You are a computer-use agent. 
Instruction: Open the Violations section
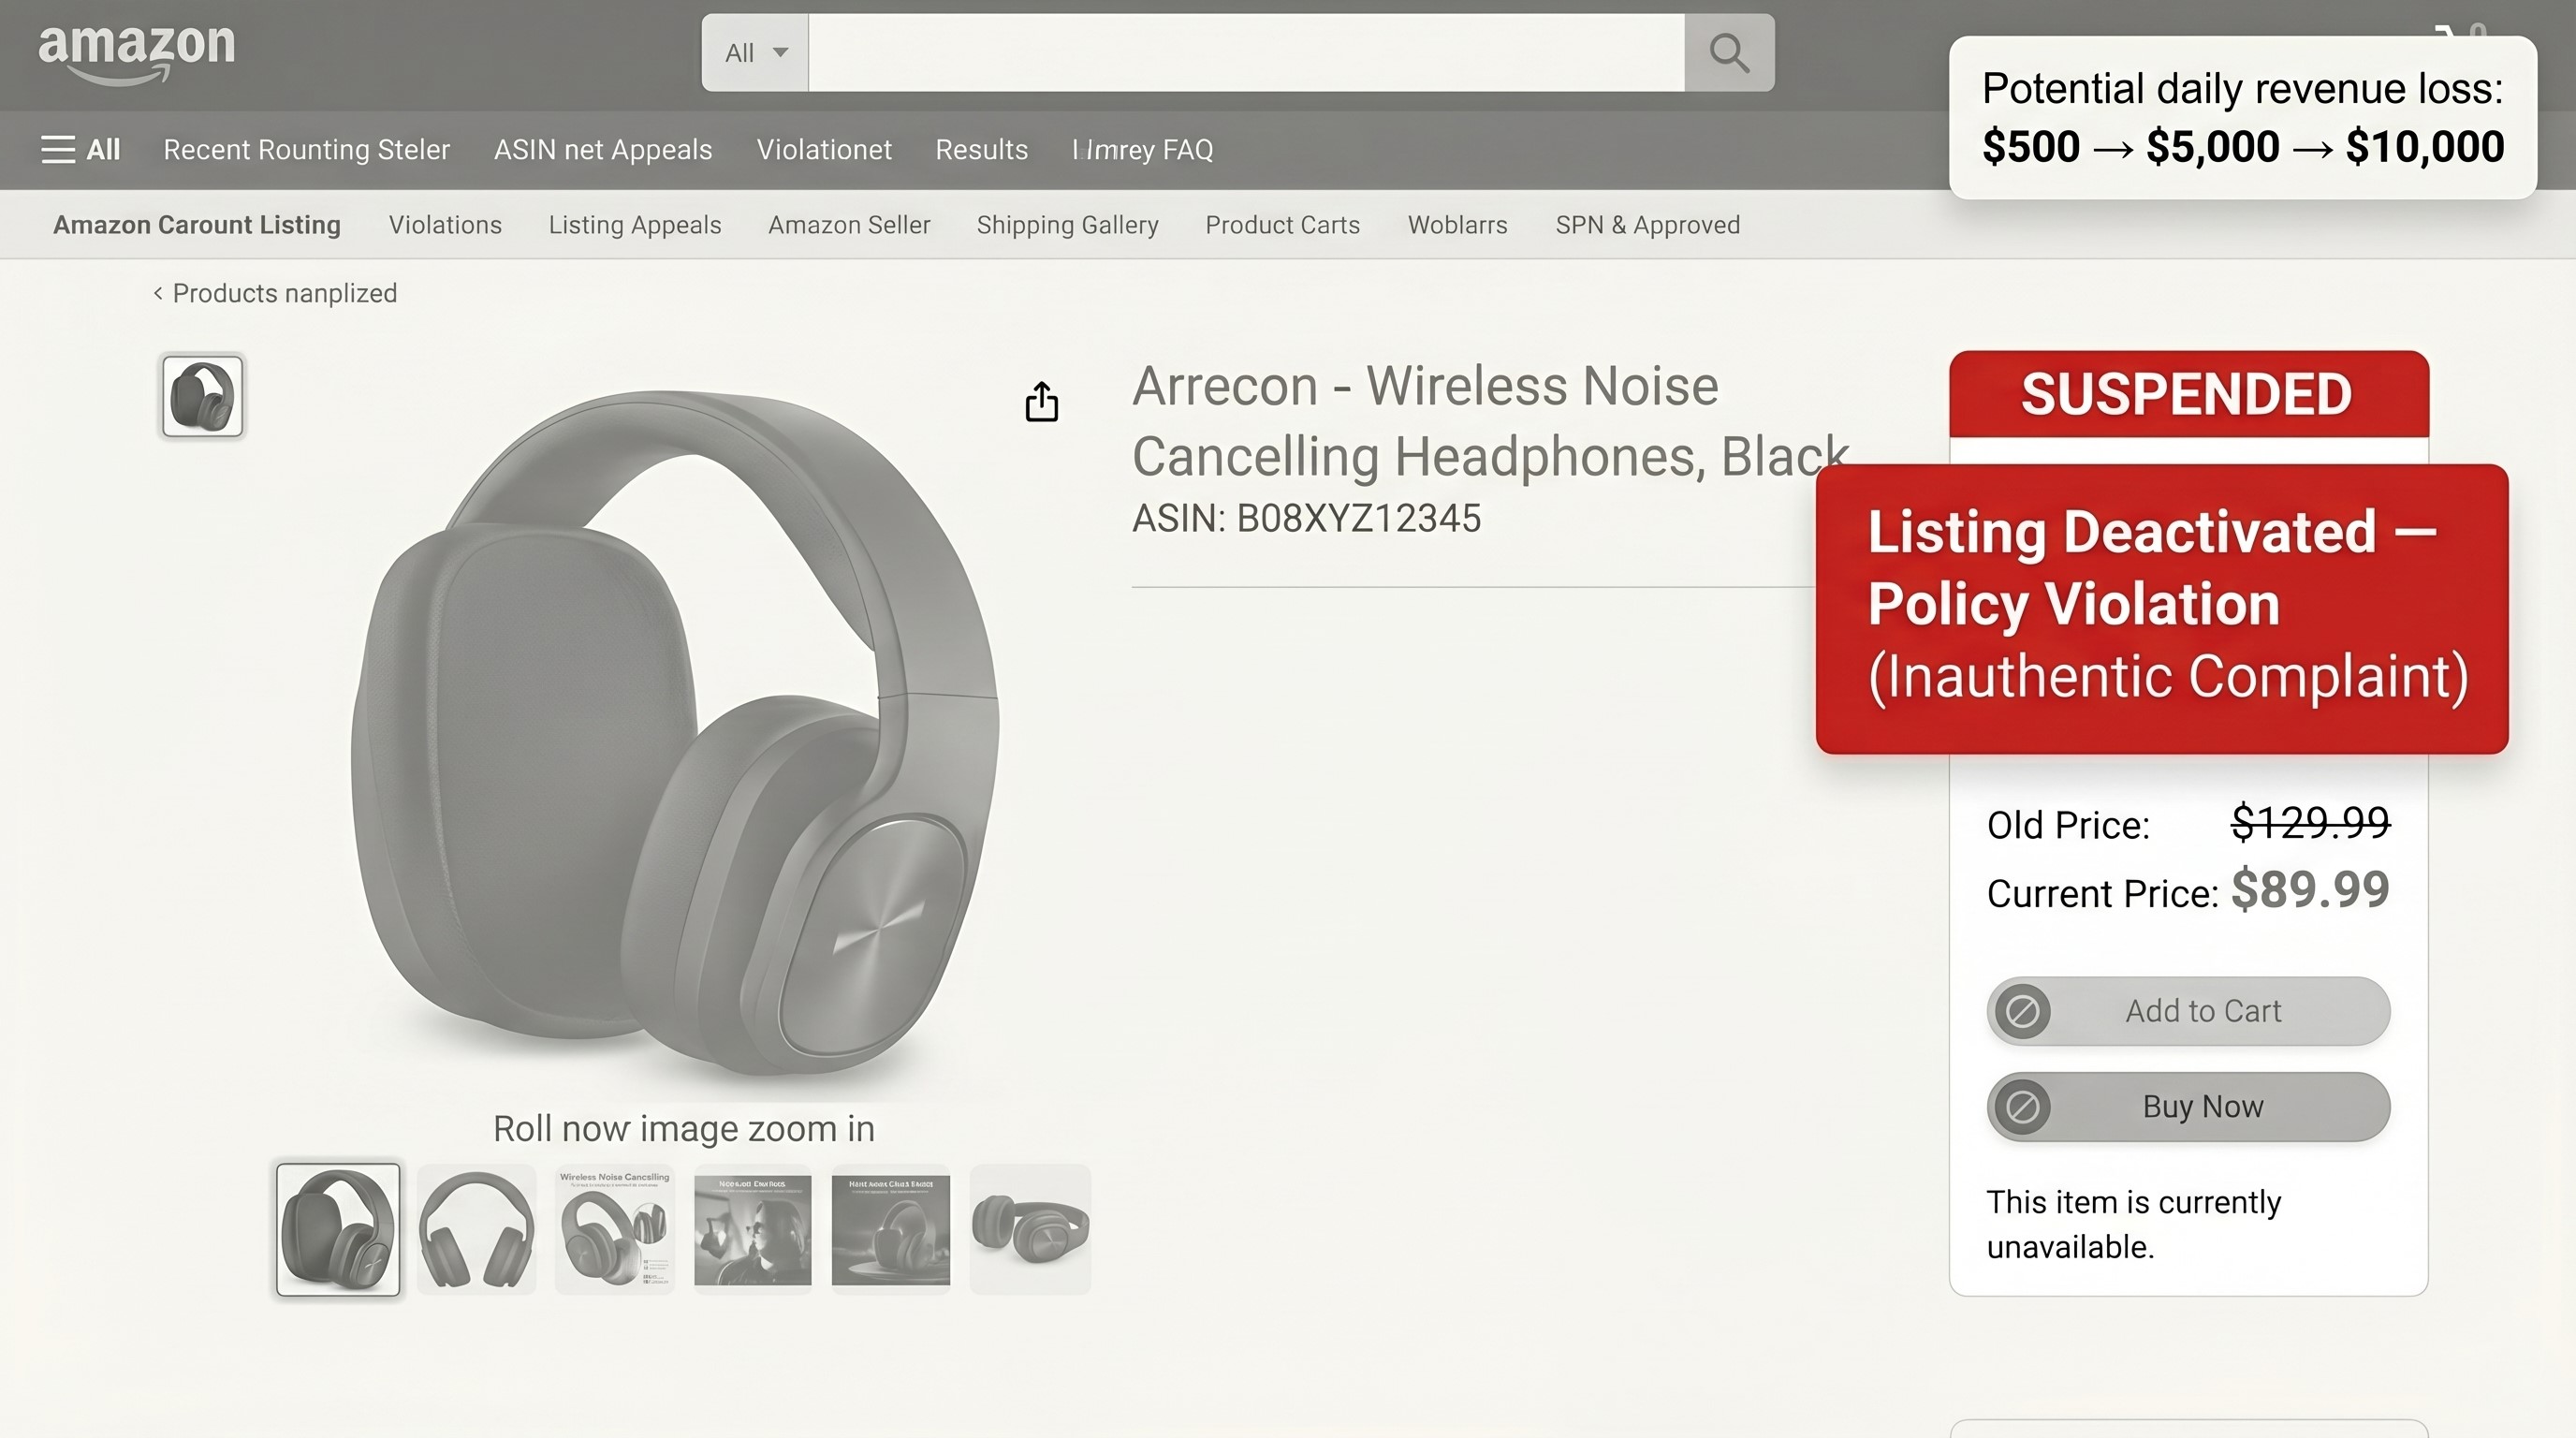point(445,225)
